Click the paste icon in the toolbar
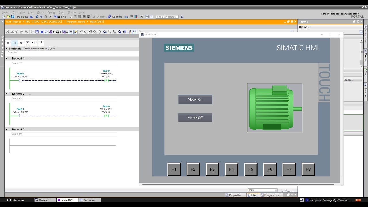The height and width of the screenshot is (207, 368). click(46, 17)
